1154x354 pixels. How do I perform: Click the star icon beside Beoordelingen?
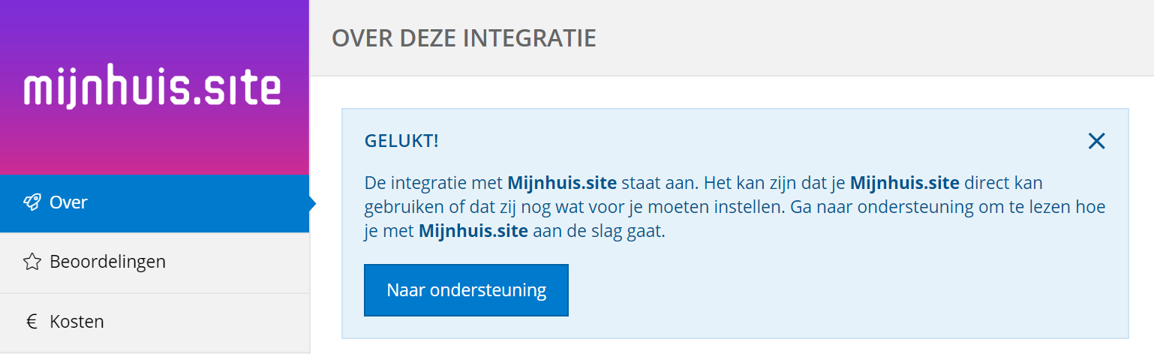(32, 262)
